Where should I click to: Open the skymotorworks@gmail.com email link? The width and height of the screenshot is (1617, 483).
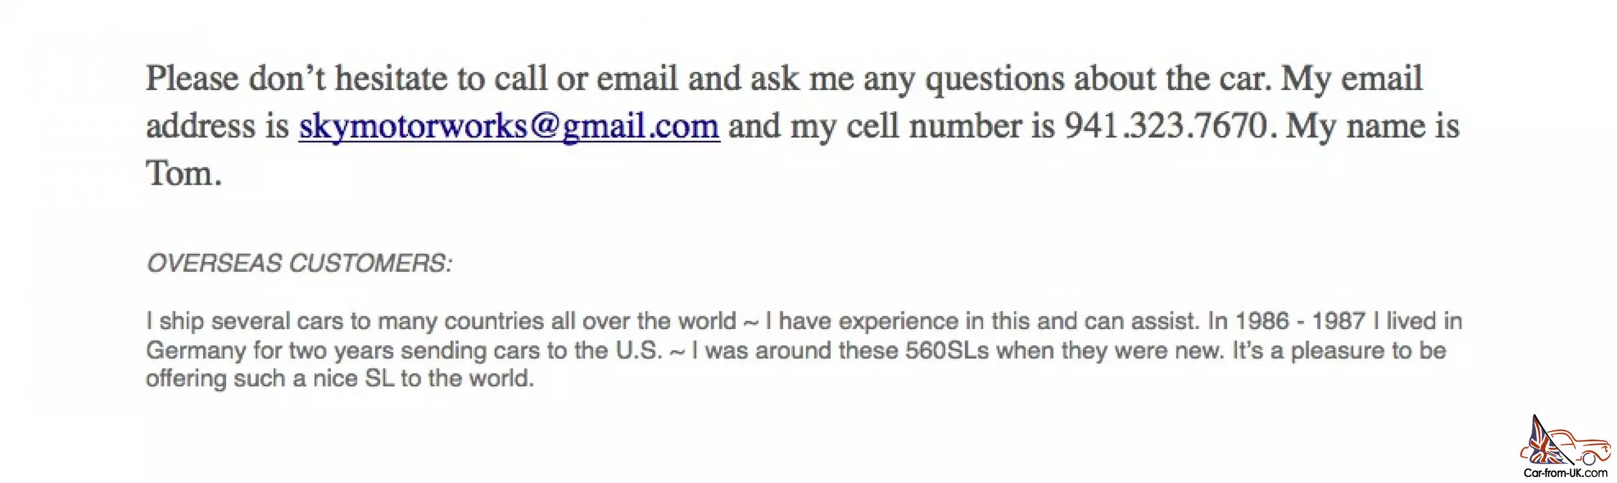509,126
